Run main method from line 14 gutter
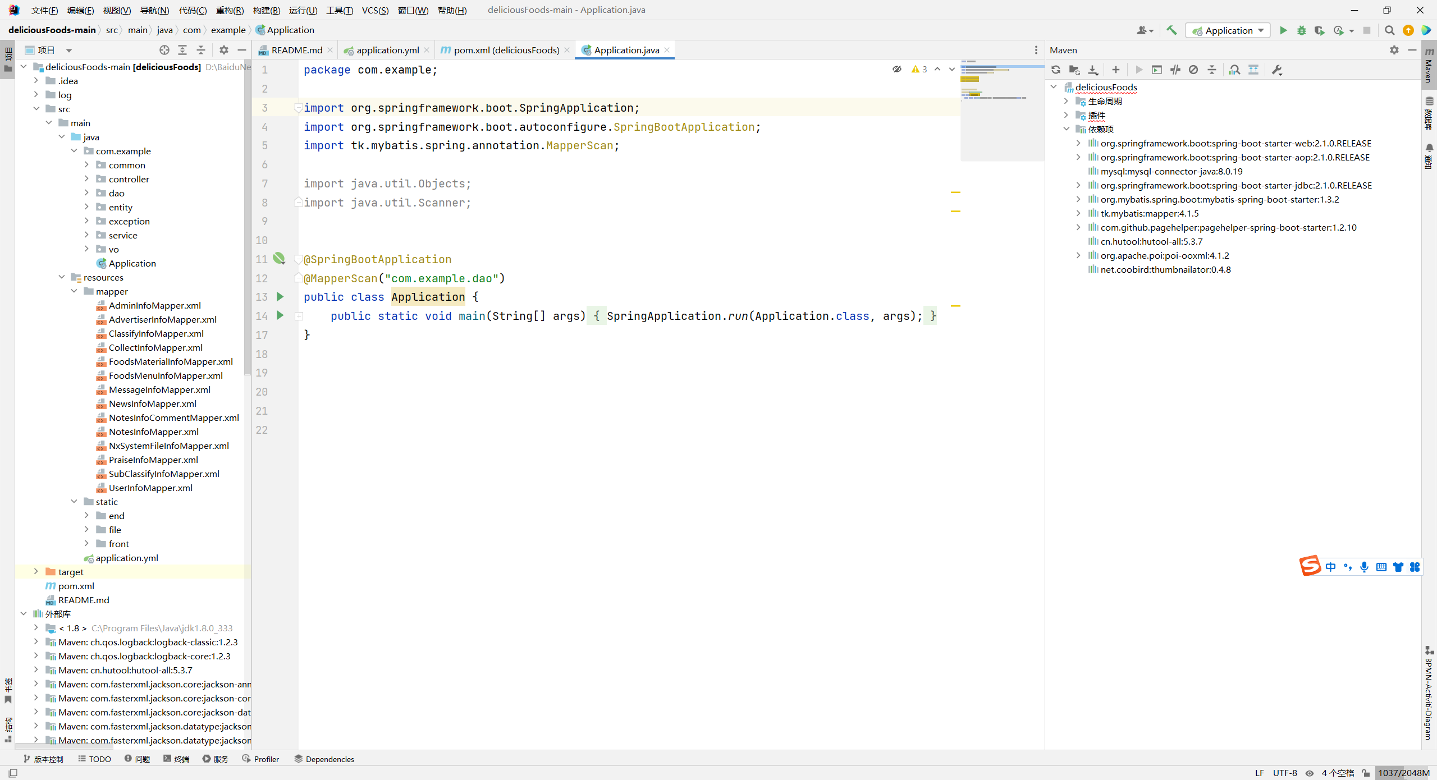The image size is (1437, 780). tap(280, 315)
